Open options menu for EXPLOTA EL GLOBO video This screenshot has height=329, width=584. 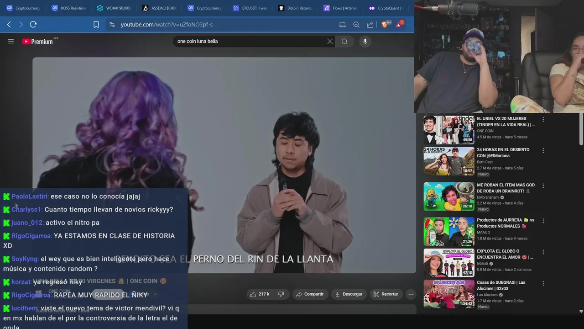coord(543,252)
